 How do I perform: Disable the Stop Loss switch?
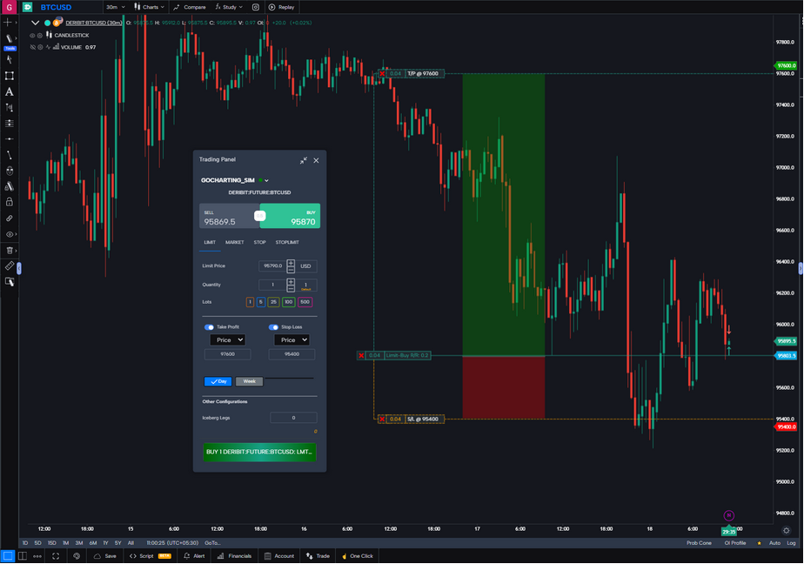(273, 327)
